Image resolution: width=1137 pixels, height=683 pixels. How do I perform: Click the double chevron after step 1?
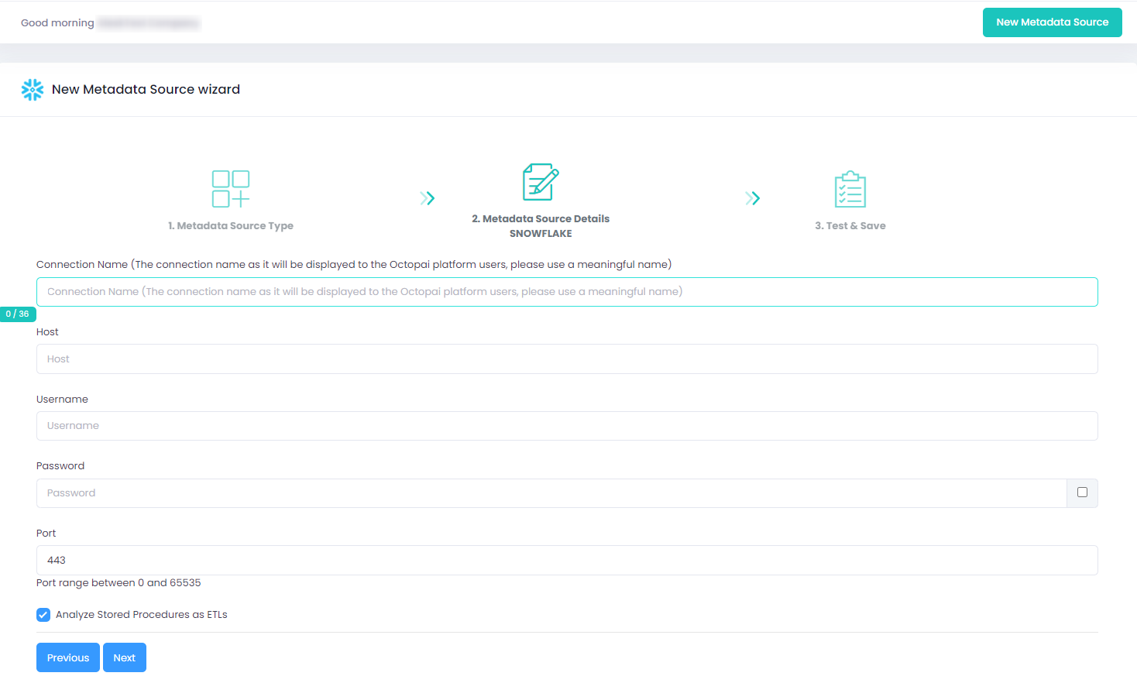point(427,198)
